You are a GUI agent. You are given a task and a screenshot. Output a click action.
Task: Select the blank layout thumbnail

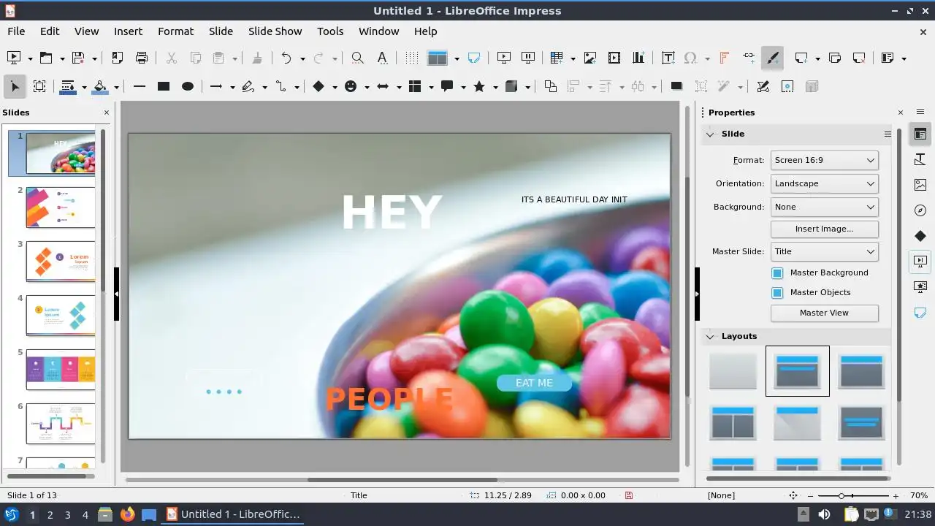point(733,371)
